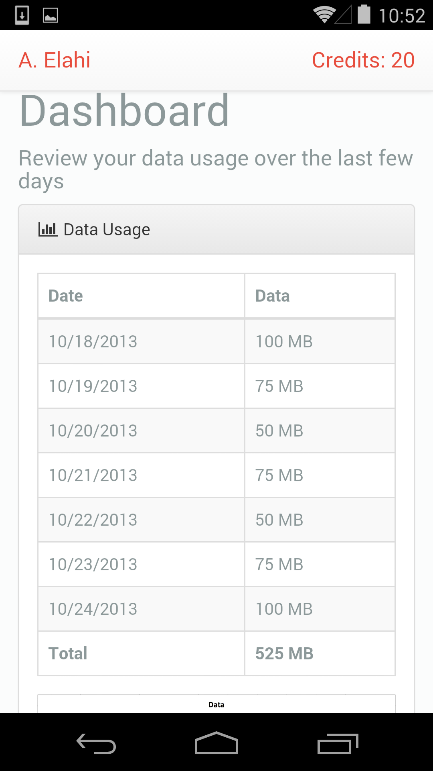Click the bar chart icon beside Data Usage
433x771 pixels.
pos(48,229)
